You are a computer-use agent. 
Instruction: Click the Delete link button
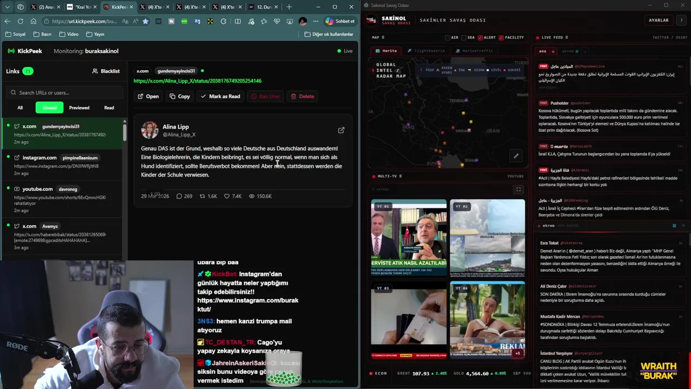302,96
